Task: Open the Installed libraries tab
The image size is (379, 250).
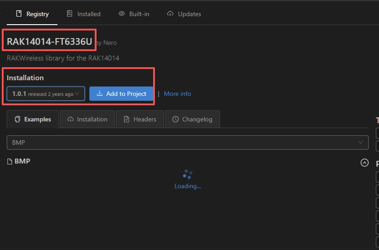Action: tap(84, 14)
